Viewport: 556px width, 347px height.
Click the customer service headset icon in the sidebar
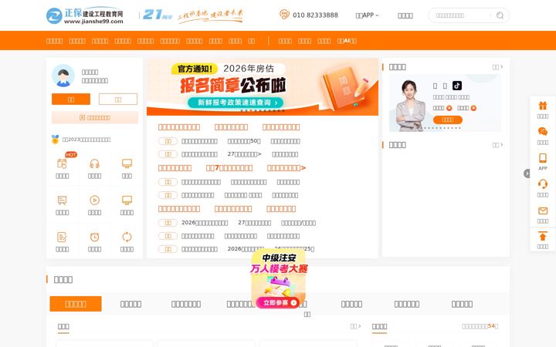[x=543, y=184]
